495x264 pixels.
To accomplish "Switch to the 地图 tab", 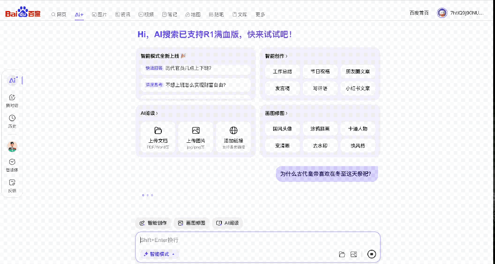I will point(193,14).
